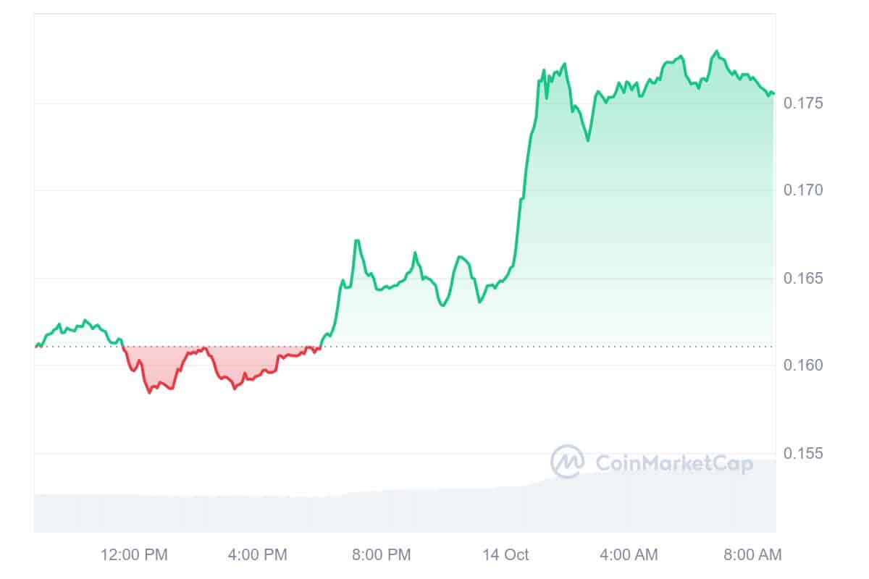Screen dimensions: 869x579
Task: Click the CoinMarketCap watermark text
Action: [x=673, y=462]
